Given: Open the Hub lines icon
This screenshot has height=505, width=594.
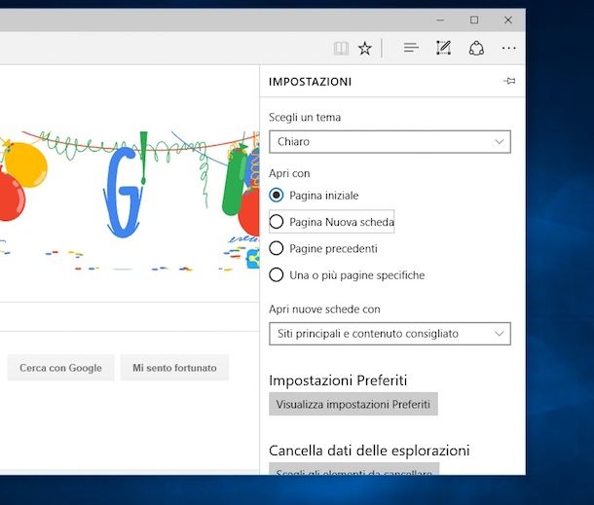Looking at the screenshot, I should click(x=411, y=48).
